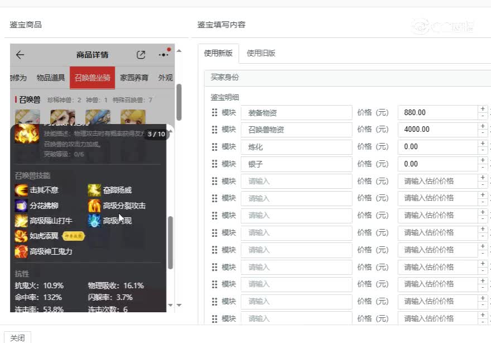Edit the 召唤兽物资 module name field
Image resolution: width=491 pixels, height=343 pixels.
296,130
